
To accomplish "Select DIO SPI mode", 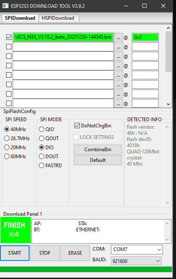I will point(46,148).
